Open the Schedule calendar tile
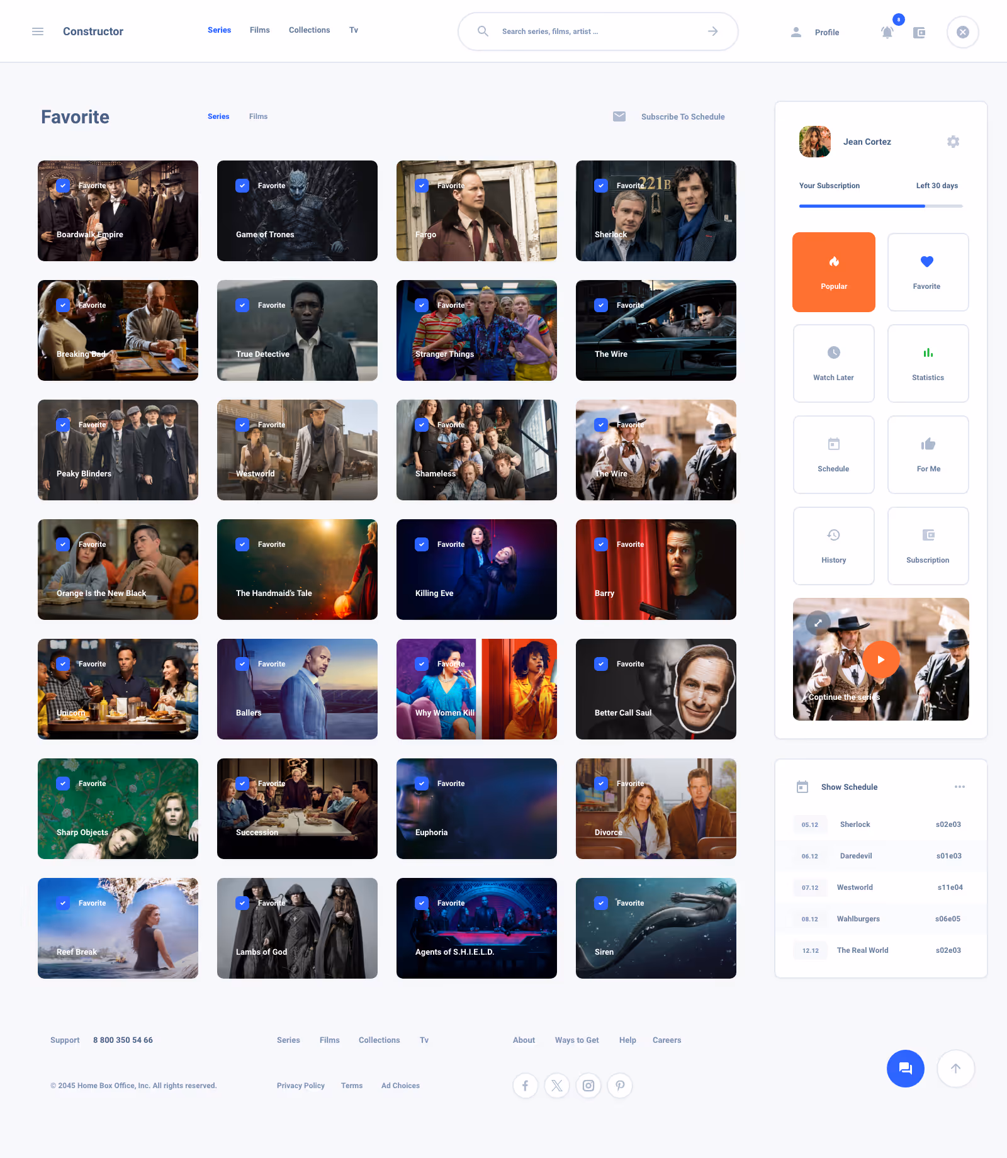Image resolution: width=1007 pixels, height=1158 pixels. click(x=834, y=454)
